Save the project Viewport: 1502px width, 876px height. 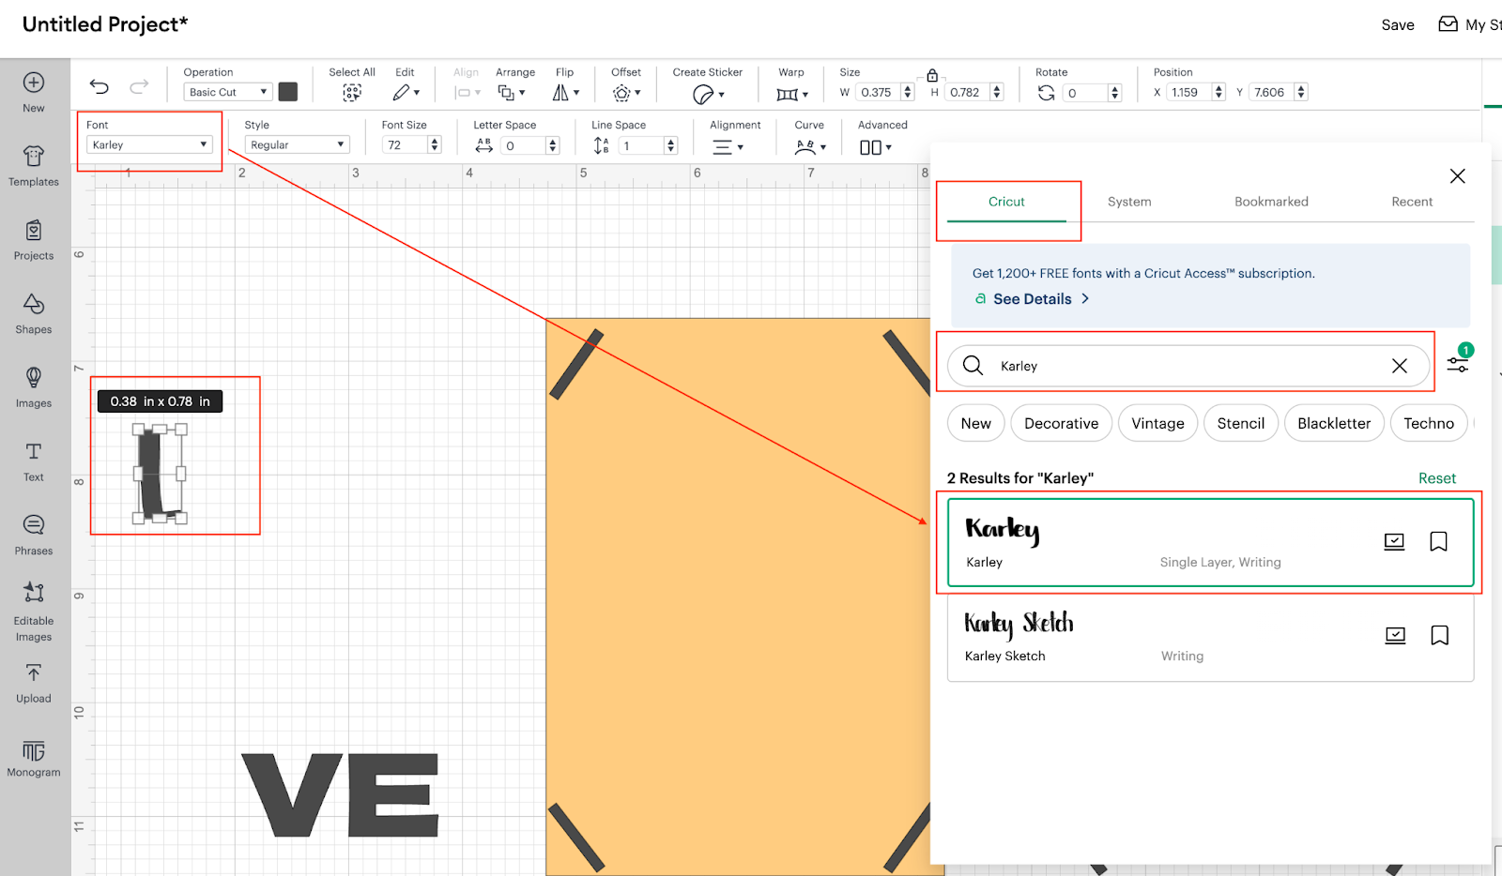tap(1398, 25)
